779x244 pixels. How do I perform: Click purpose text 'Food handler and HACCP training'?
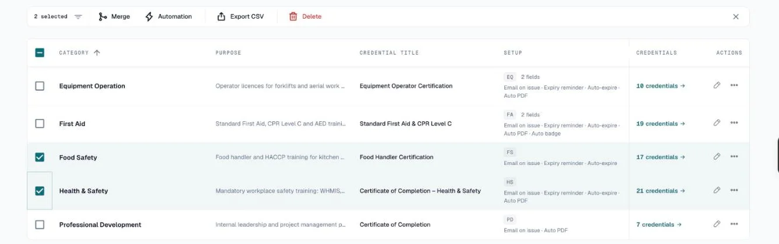pyautogui.click(x=280, y=157)
